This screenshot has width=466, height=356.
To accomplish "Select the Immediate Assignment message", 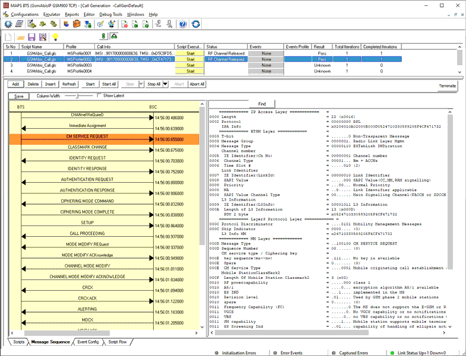I will pyautogui.click(x=87, y=125).
